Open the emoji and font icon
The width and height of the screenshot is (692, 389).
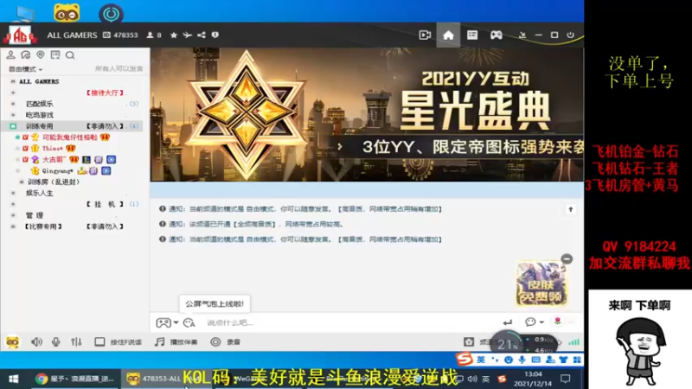click(x=189, y=322)
